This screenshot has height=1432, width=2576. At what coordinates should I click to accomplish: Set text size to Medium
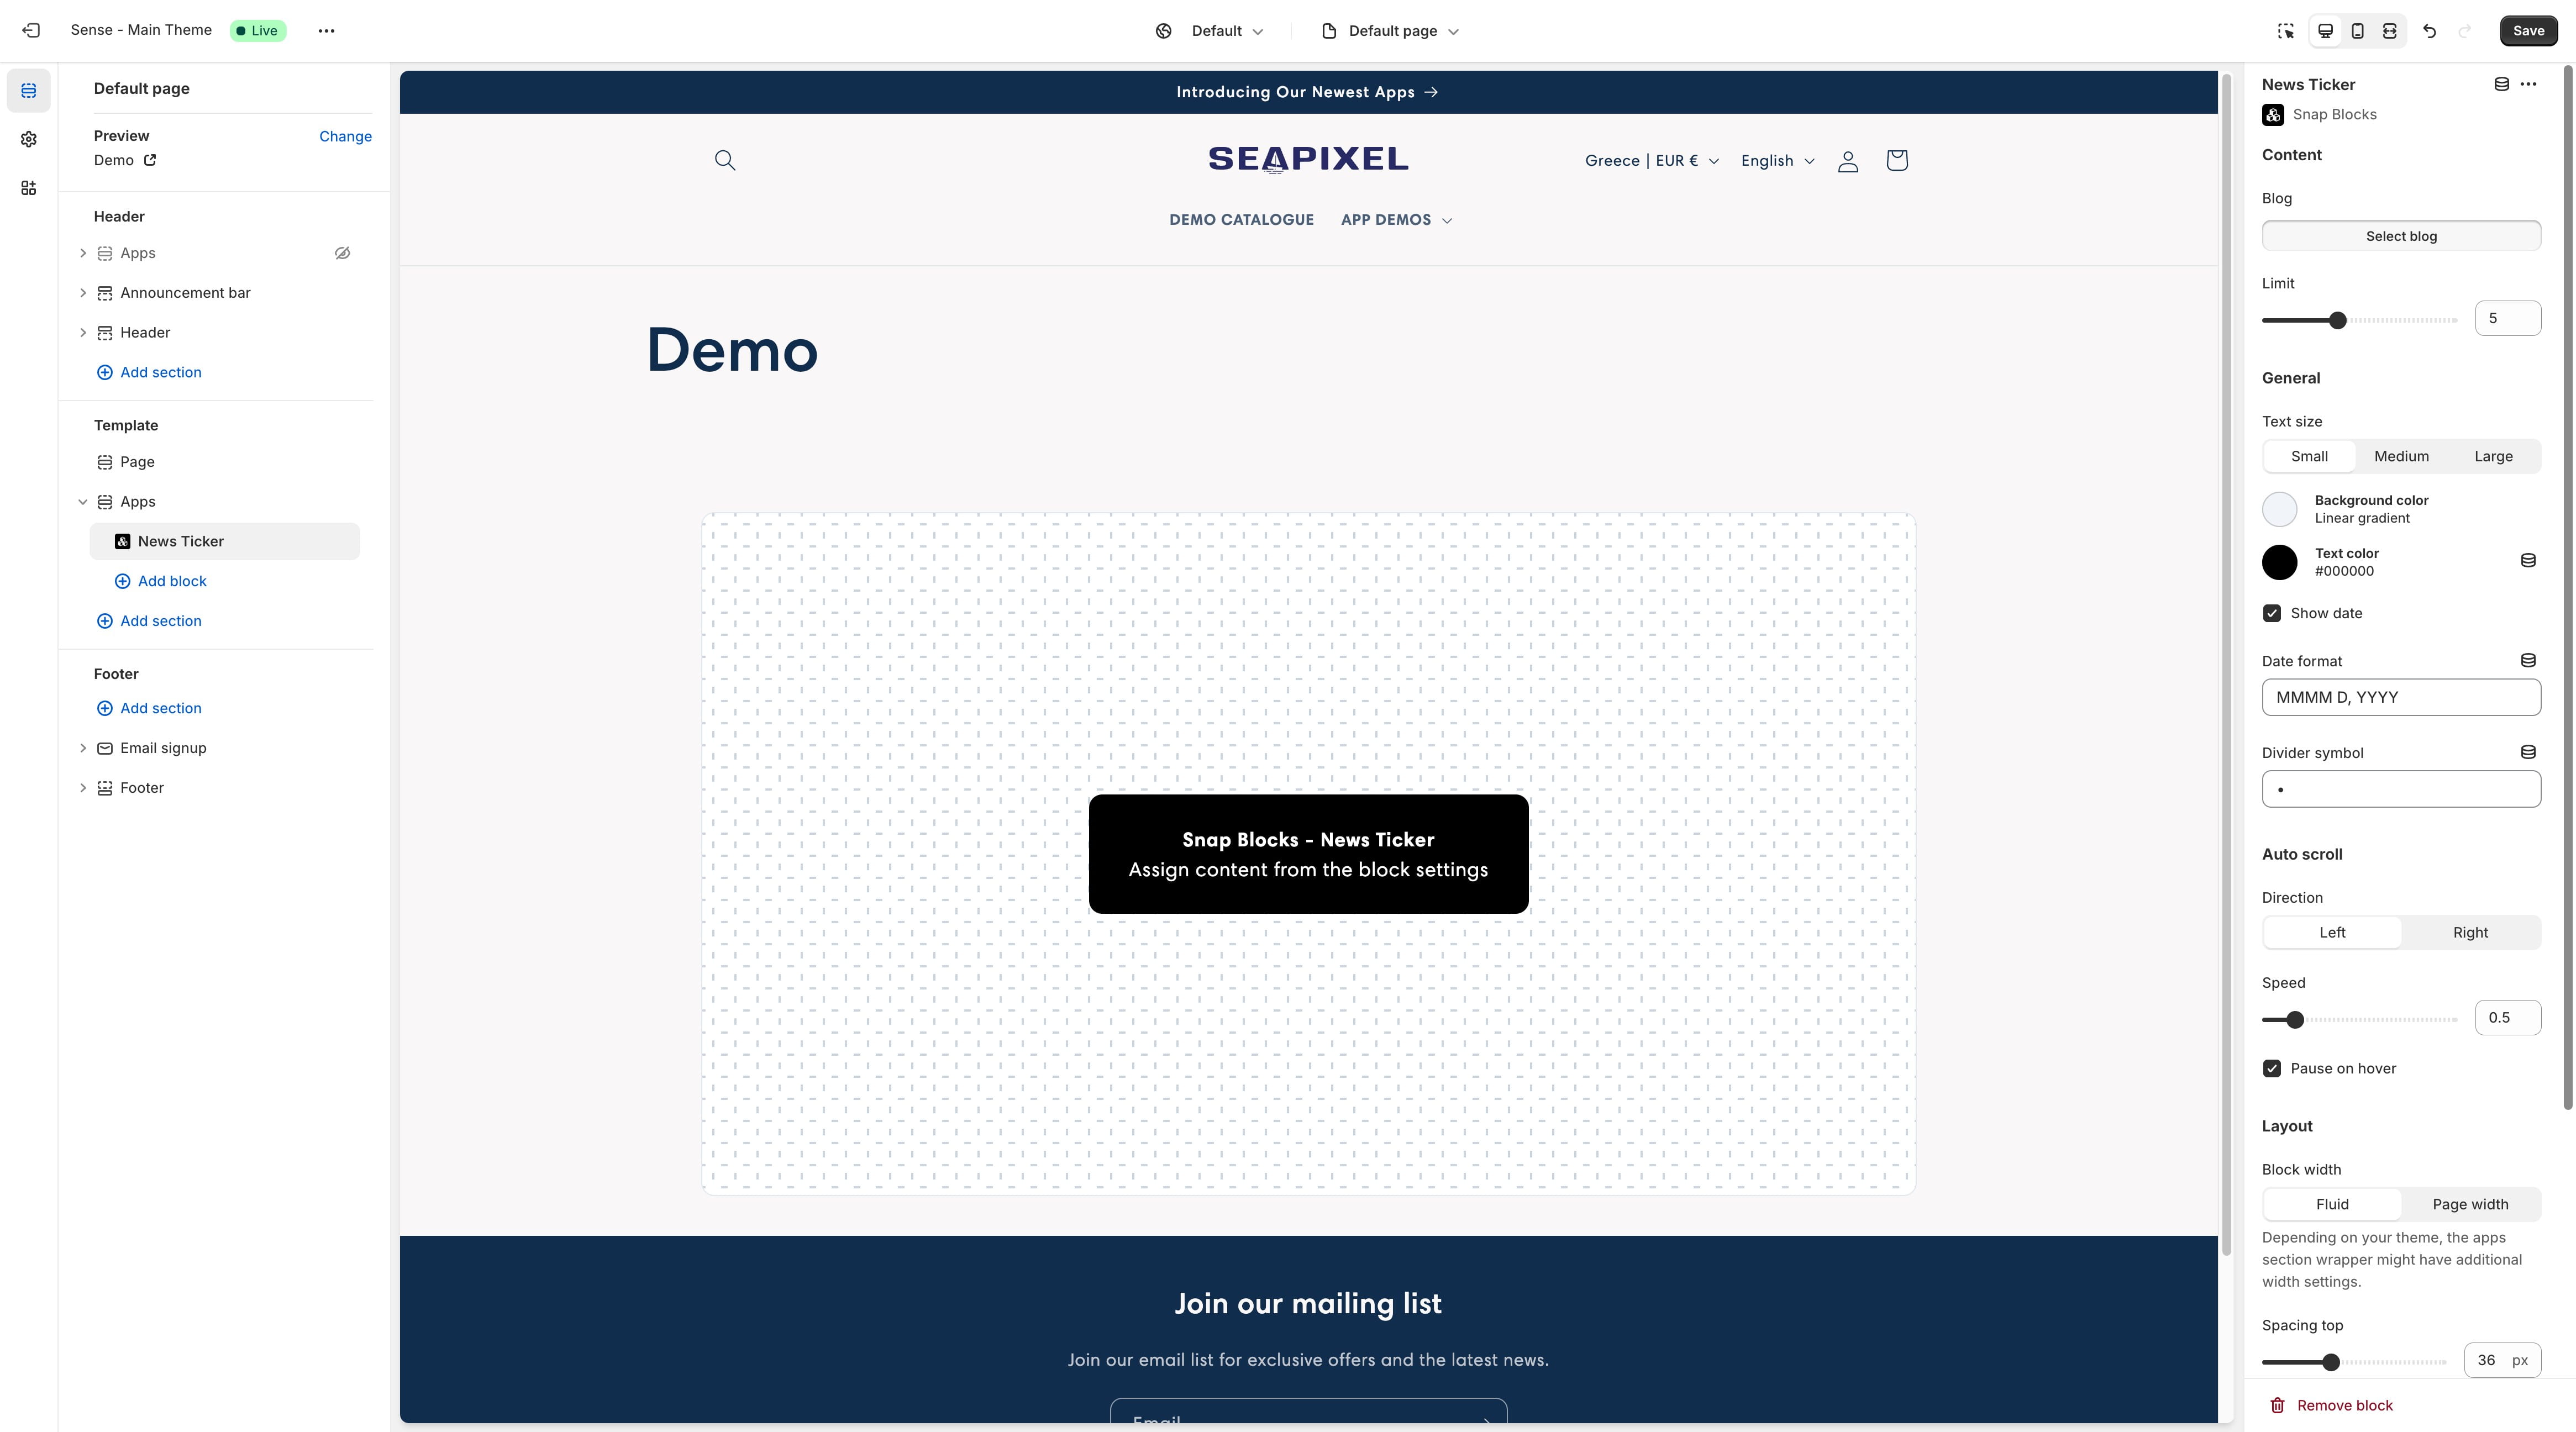2401,456
